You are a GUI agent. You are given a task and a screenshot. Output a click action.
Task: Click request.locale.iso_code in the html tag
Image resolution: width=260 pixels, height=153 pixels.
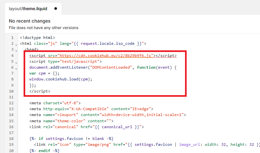pyautogui.click(x=108, y=43)
